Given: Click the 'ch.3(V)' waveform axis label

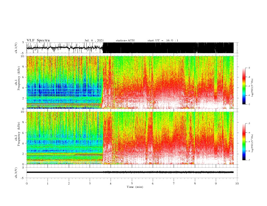Looking at the screenshot, I should coord(16,173).
